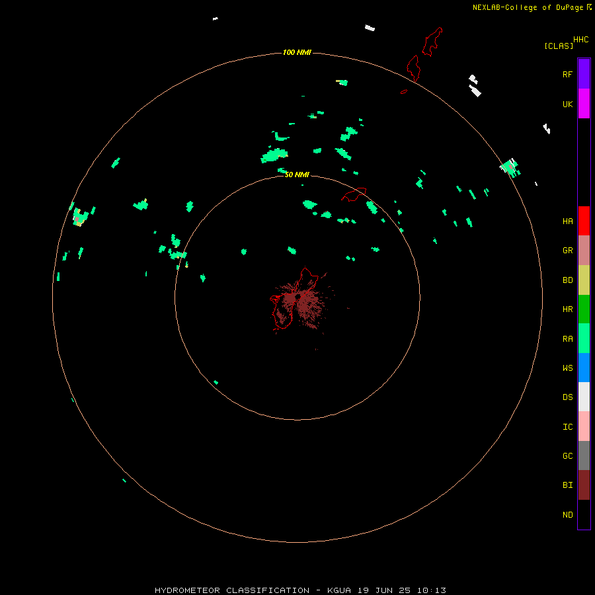Screen dimensions: 595x595
Task: Click the 50 NMI range ring label
Action: pyautogui.click(x=297, y=175)
